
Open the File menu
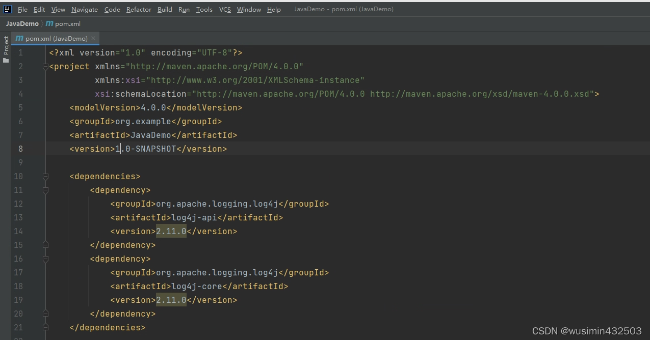22,10
